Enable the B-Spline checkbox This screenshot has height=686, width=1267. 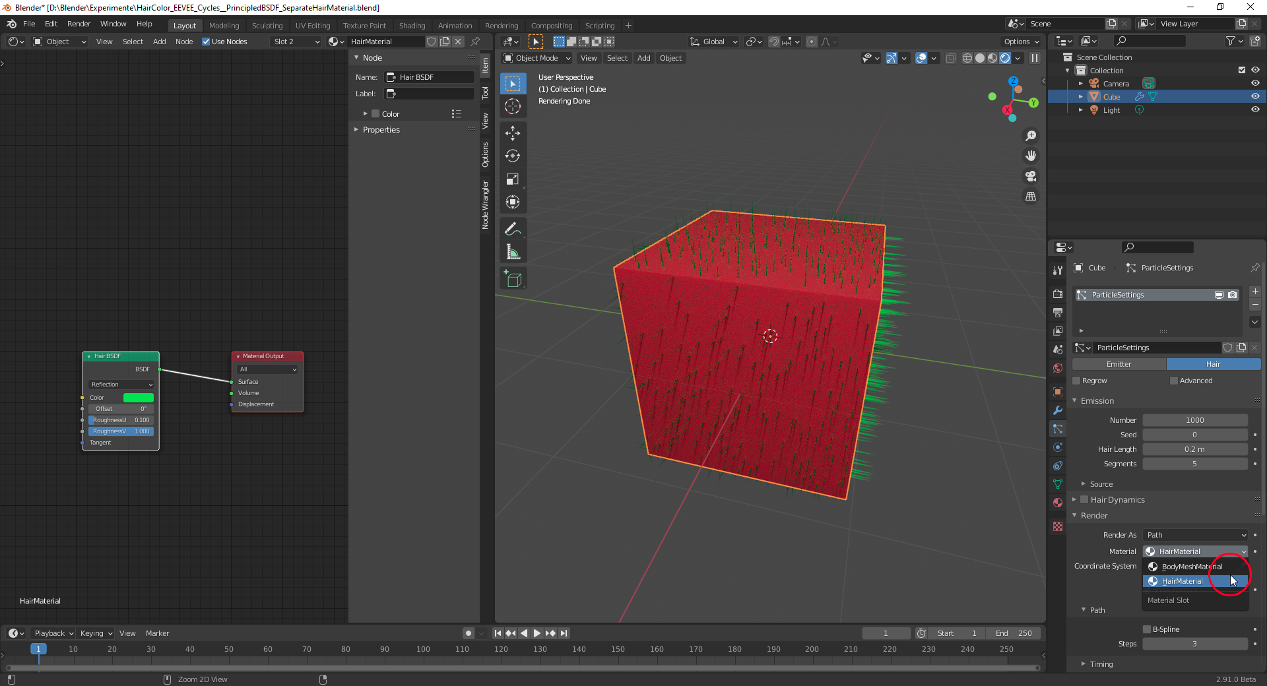pyautogui.click(x=1147, y=629)
